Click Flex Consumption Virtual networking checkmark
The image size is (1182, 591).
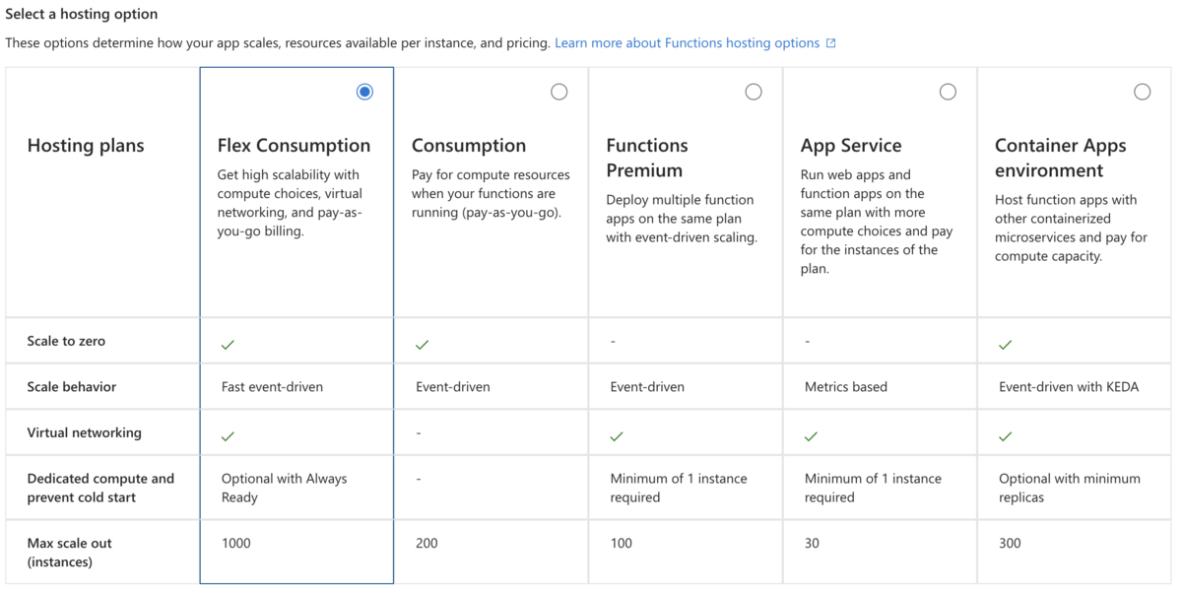click(228, 436)
